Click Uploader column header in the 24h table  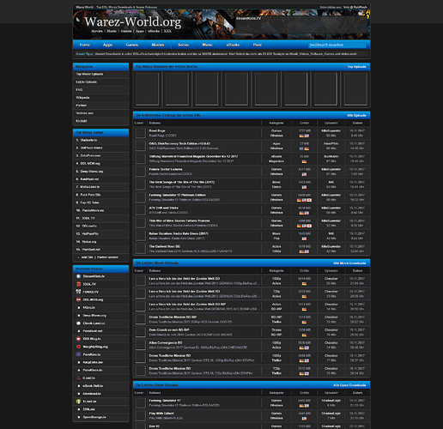click(x=331, y=123)
